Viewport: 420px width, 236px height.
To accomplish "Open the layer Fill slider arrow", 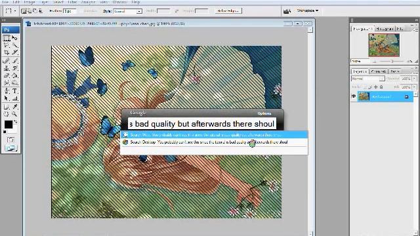I will pos(414,87).
